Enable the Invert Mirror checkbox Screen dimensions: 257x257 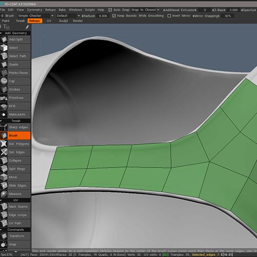click(169, 16)
